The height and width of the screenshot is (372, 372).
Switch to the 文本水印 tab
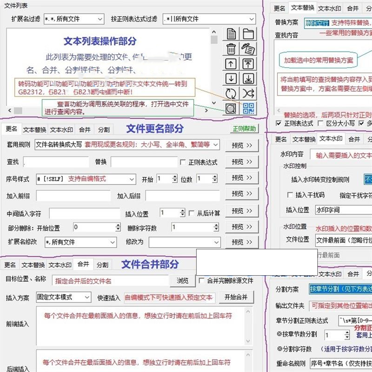(x=62, y=129)
